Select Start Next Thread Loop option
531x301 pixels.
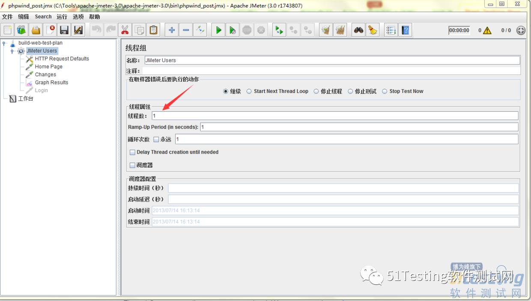pos(249,91)
